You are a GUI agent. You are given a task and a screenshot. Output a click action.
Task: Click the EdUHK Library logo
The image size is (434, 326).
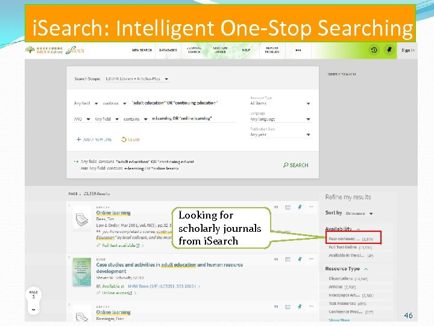coord(44,50)
